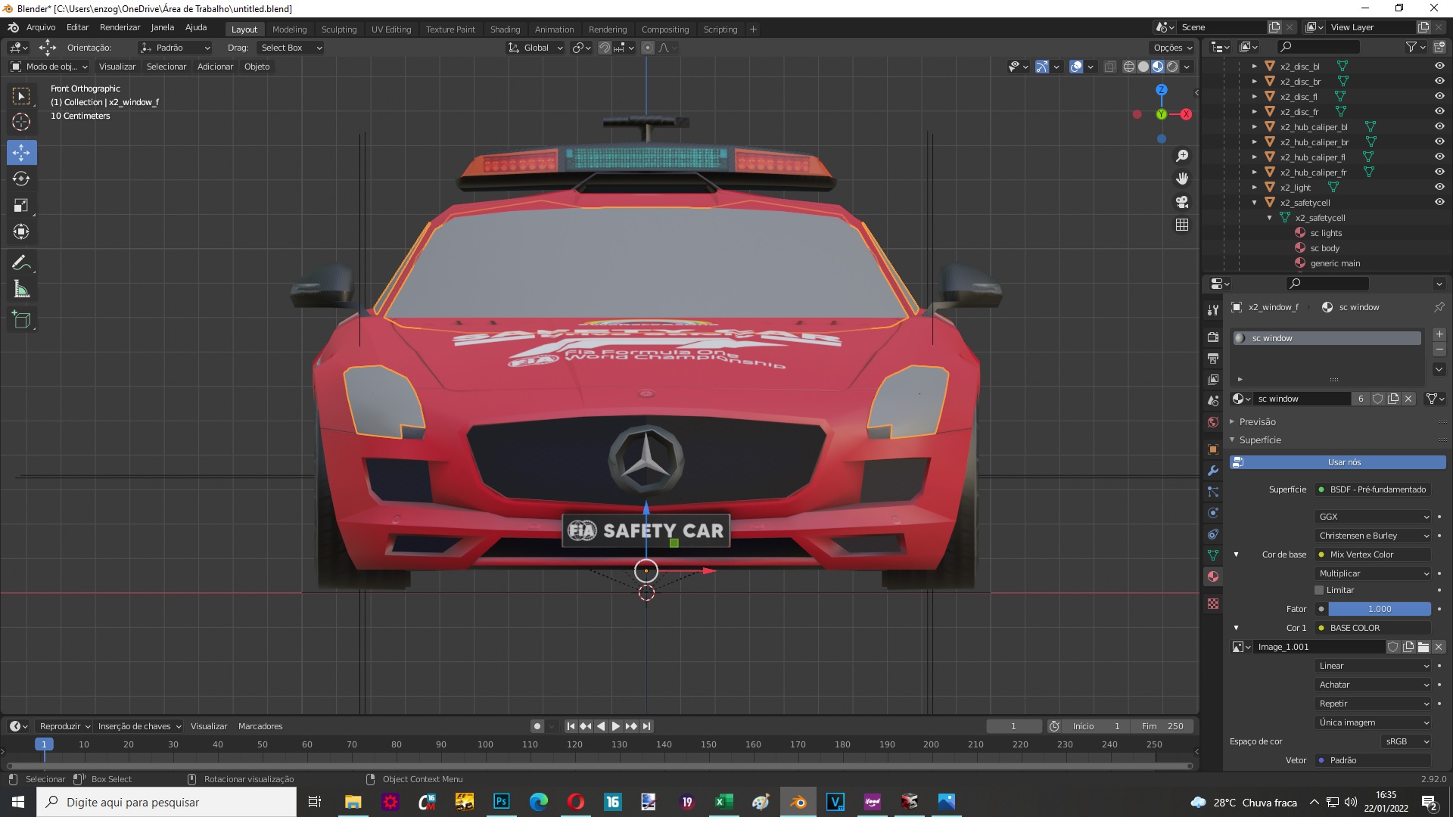Pick the Annotate pencil tool
The width and height of the screenshot is (1453, 817).
pyautogui.click(x=21, y=263)
